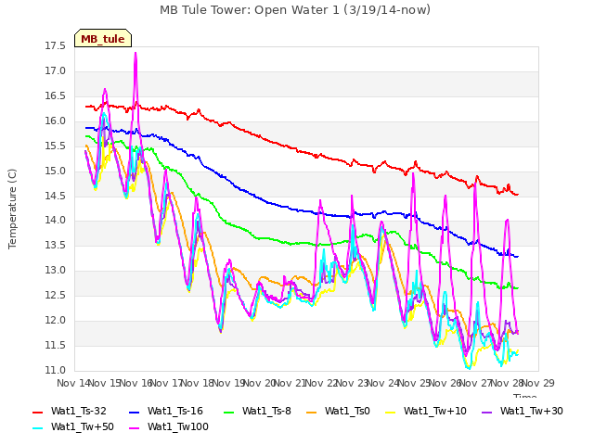Click the magenta peak near 15.0 on Nov 25
Viewport: 594px width, 445px height.
413,173
